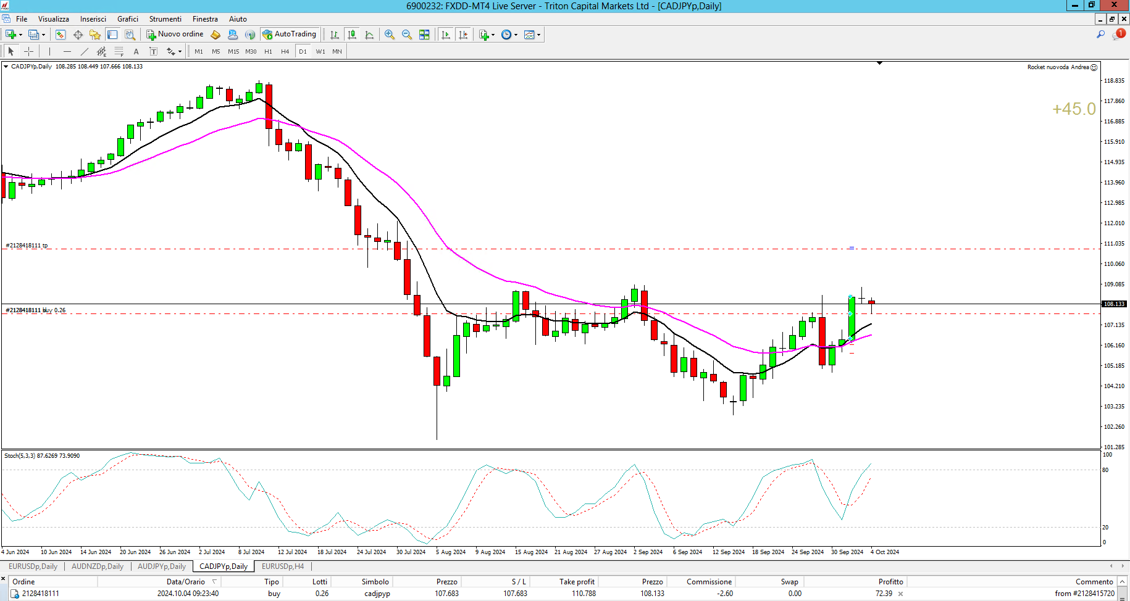The image size is (1130, 601).
Task: Toggle the Terminal panel icon
Action: click(112, 35)
